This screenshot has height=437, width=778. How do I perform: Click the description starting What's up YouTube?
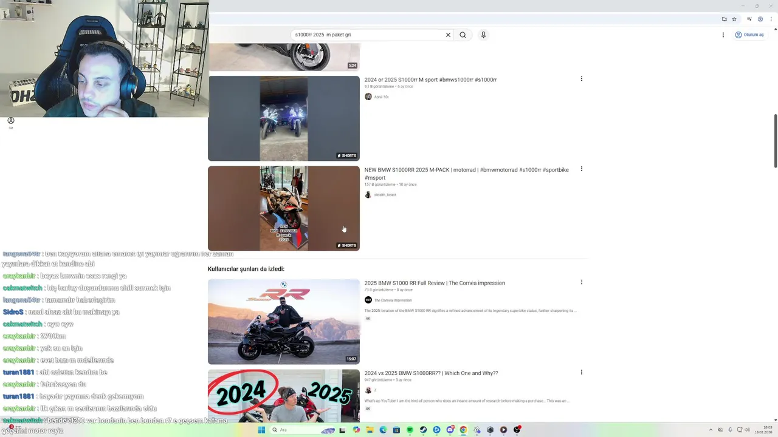point(467,401)
